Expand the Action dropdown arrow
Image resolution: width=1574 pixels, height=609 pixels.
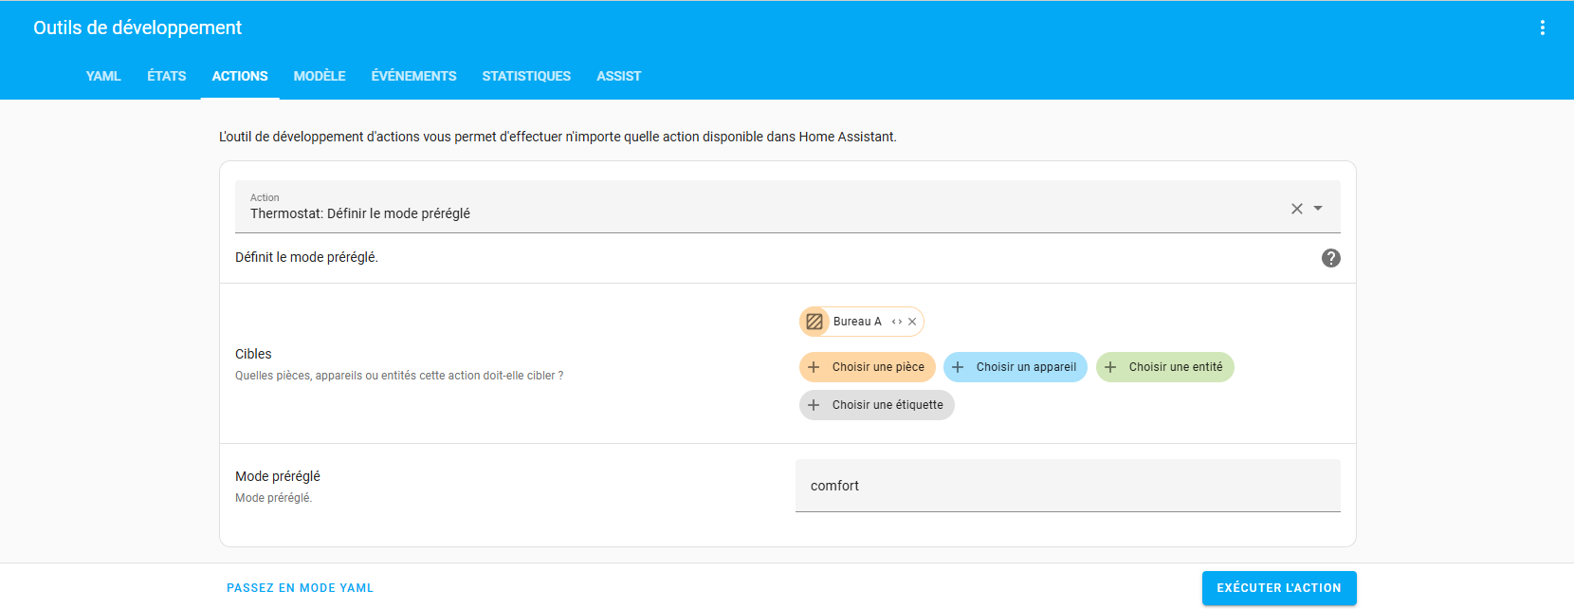point(1318,209)
